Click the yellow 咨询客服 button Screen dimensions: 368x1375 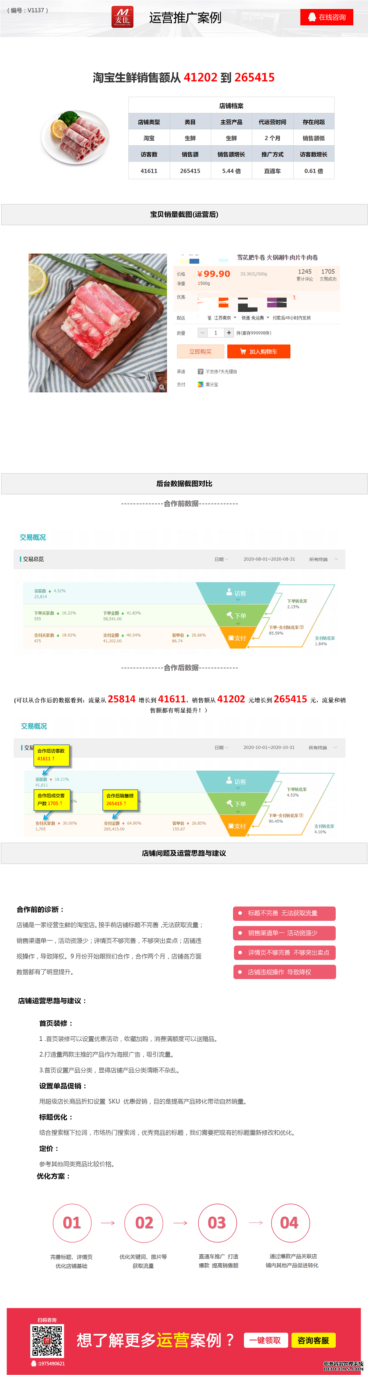[x=313, y=1340]
